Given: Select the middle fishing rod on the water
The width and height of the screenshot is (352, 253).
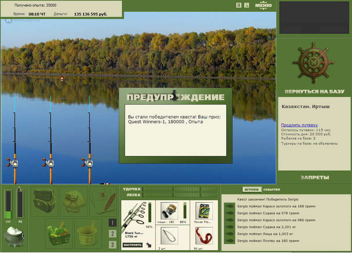Looking at the screenshot, I should pyautogui.click(x=51, y=139).
